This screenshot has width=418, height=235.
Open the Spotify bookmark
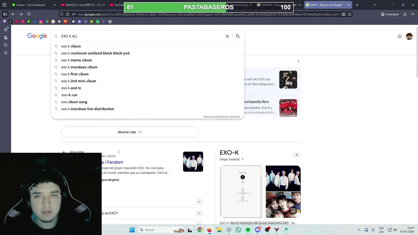pyautogui.click(x=98, y=22)
